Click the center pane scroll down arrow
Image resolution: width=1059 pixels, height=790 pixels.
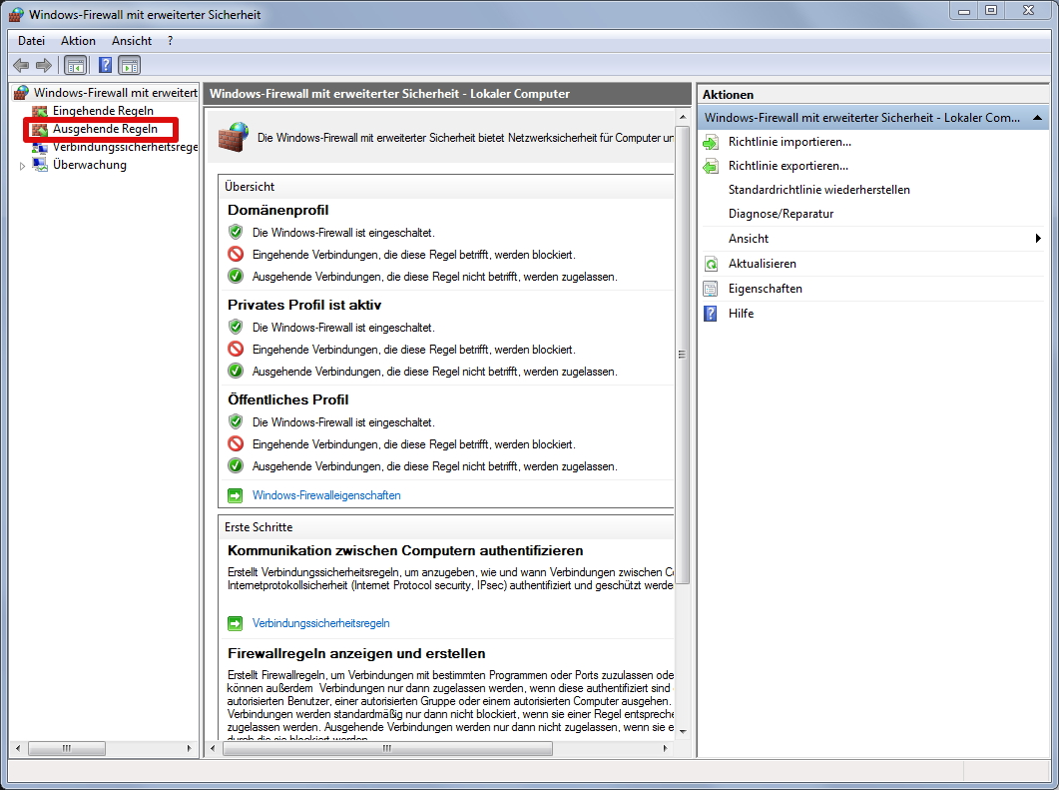tap(682, 731)
